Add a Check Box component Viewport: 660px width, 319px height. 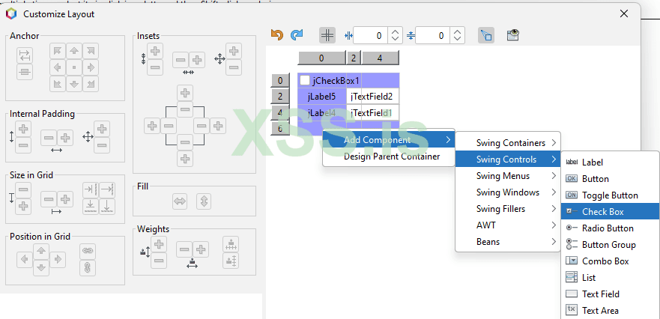click(611, 212)
